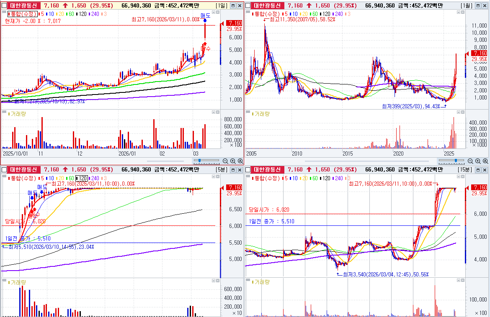Image resolution: width=490 pixels, height=317 pixels.
Task: Click the zoom level slider under the monthly chart
Action: [451, 161]
